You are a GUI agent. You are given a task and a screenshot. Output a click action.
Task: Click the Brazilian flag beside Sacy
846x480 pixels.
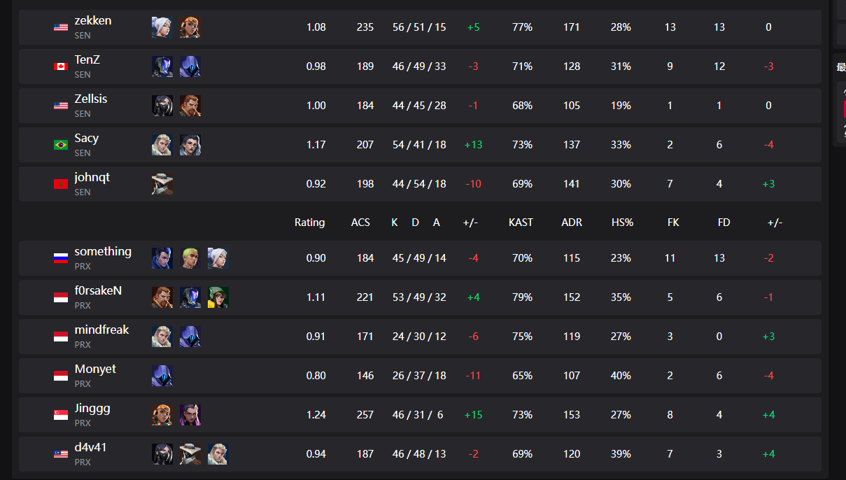click(61, 145)
